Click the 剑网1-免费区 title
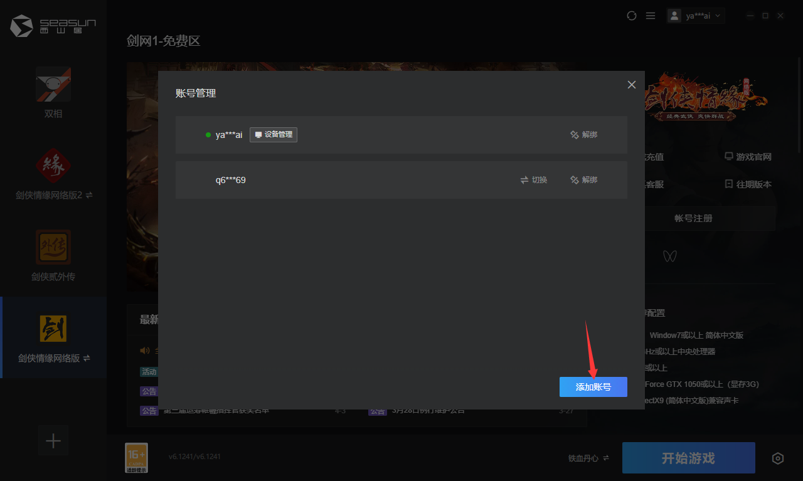803x481 pixels. point(163,41)
